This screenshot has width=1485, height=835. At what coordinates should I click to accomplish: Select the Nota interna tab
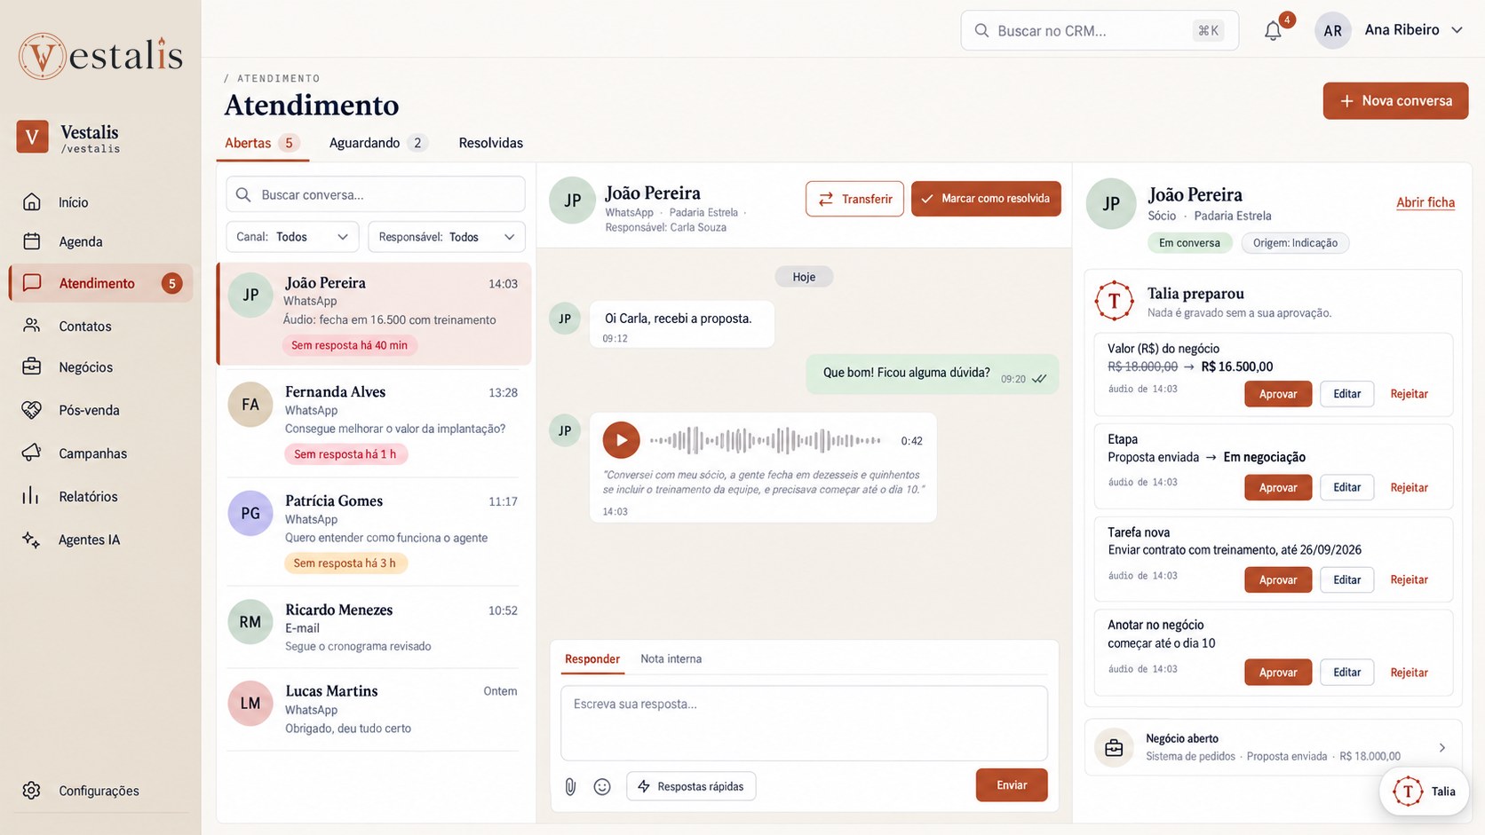[x=671, y=658]
